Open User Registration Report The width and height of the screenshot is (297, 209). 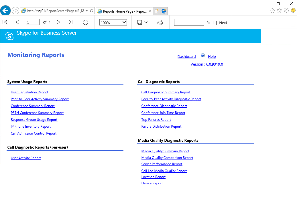(29, 92)
